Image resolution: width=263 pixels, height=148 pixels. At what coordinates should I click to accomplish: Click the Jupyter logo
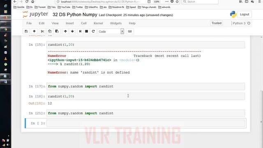[x=35, y=14]
